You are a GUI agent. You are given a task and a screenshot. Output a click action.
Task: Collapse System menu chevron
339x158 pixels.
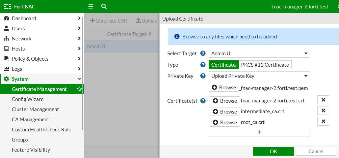pos(79,79)
